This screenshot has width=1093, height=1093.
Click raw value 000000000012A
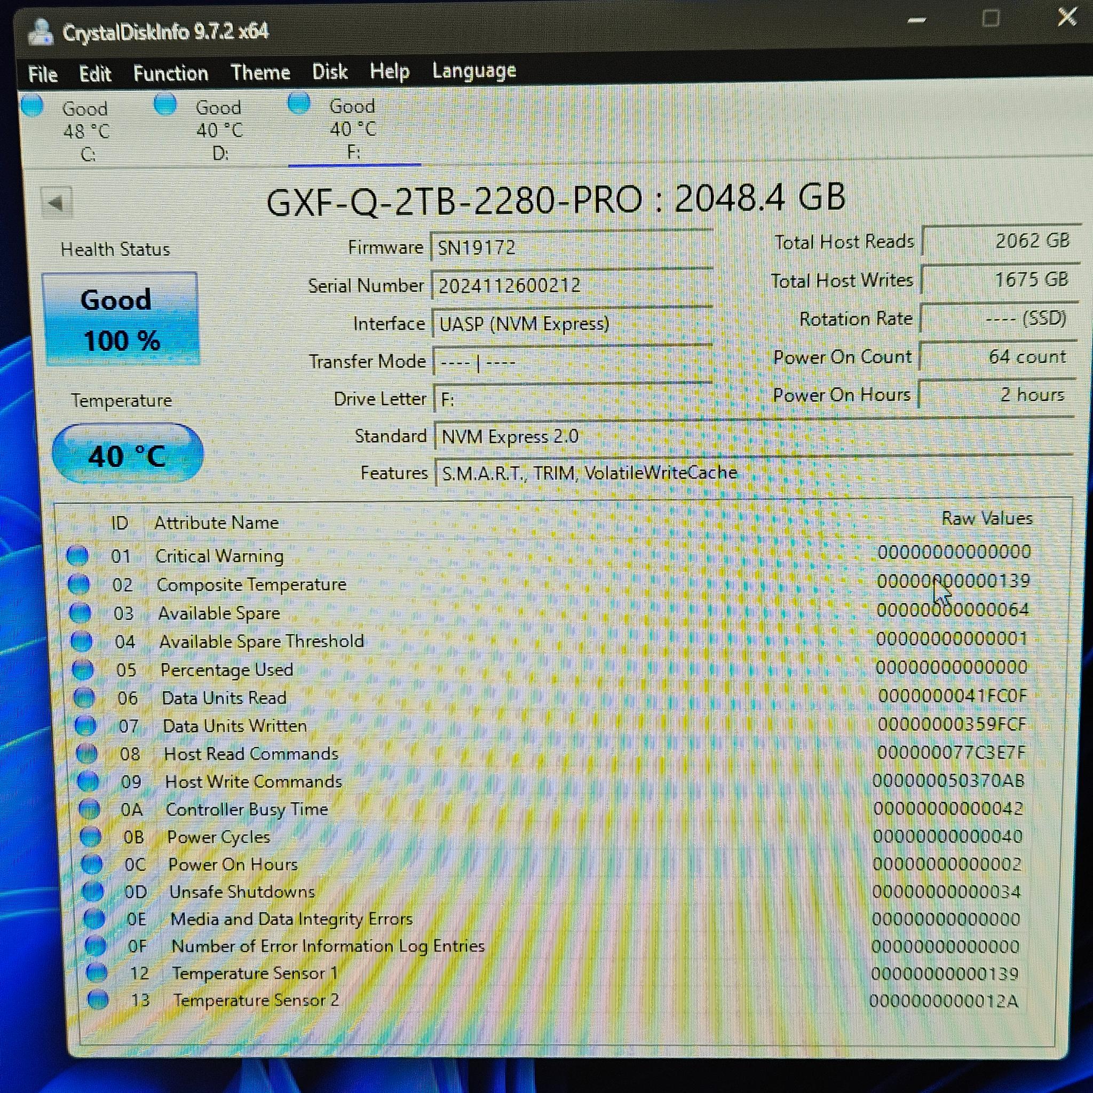(x=944, y=1001)
